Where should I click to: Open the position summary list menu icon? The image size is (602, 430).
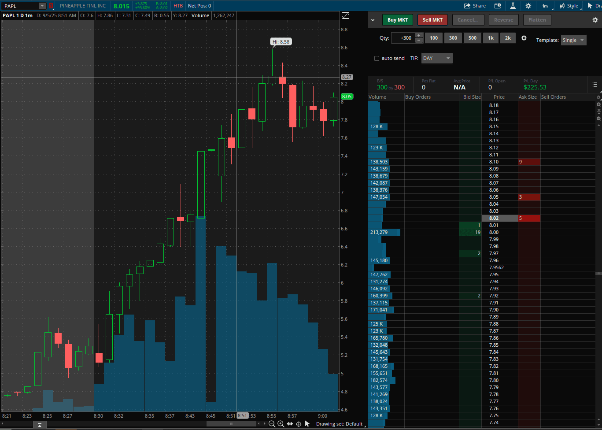point(595,85)
